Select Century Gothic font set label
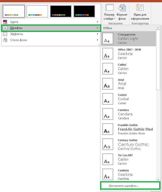The height and width of the screenshot is (192, 162). pyautogui.click(x=128, y=140)
